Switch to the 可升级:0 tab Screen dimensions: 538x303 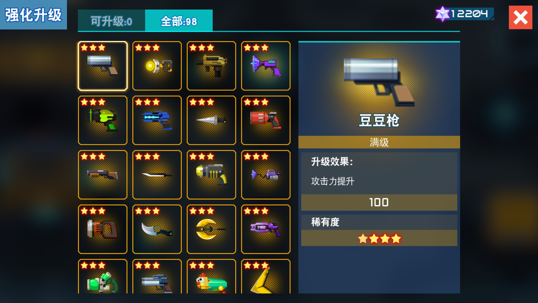coord(112,20)
